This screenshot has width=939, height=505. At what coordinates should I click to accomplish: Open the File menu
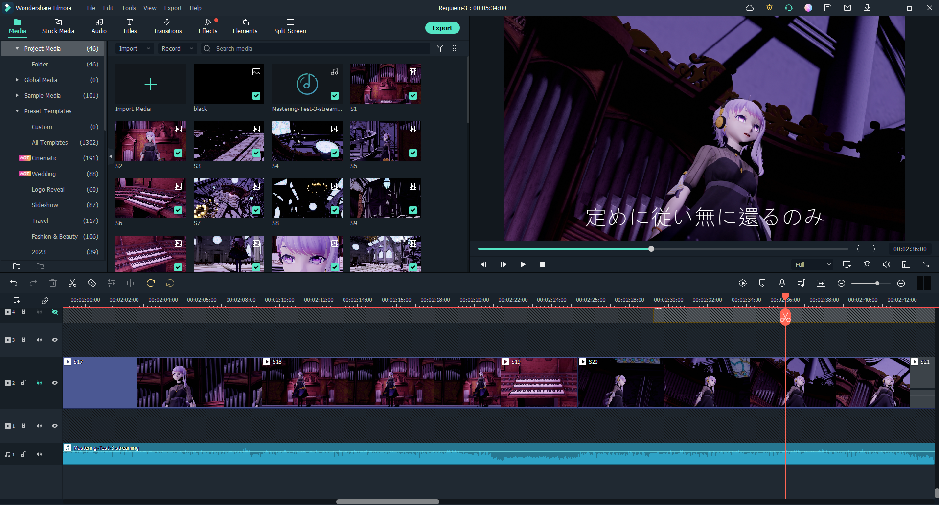(91, 8)
